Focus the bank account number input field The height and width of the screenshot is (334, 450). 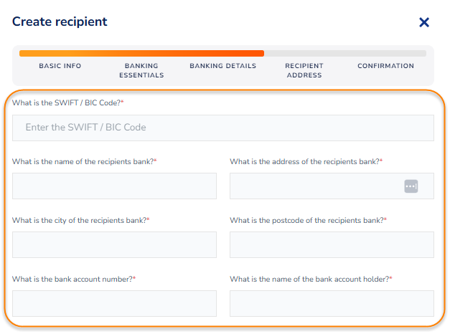click(x=114, y=304)
